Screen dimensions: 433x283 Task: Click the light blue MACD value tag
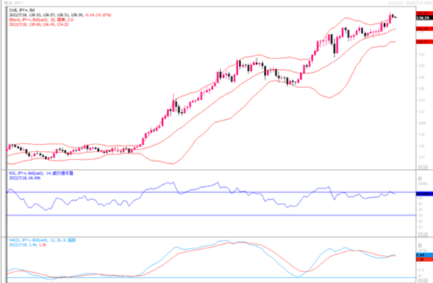click(x=424, y=255)
